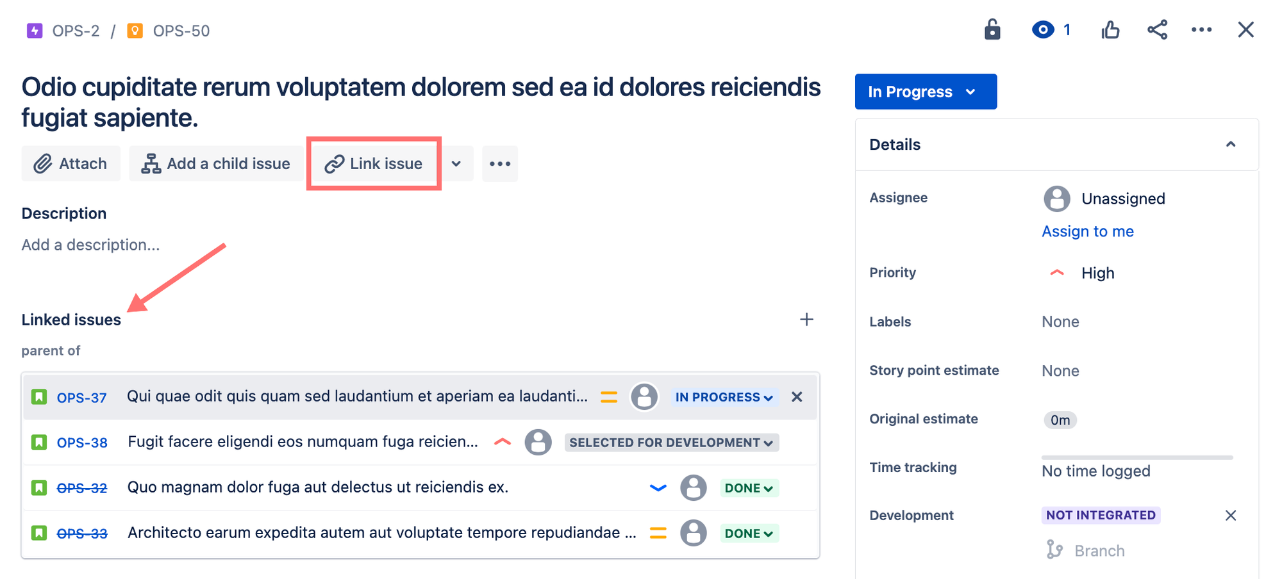This screenshot has height=579, width=1282.
Task: Click the Link issue button
Action: tap(374, 163)
